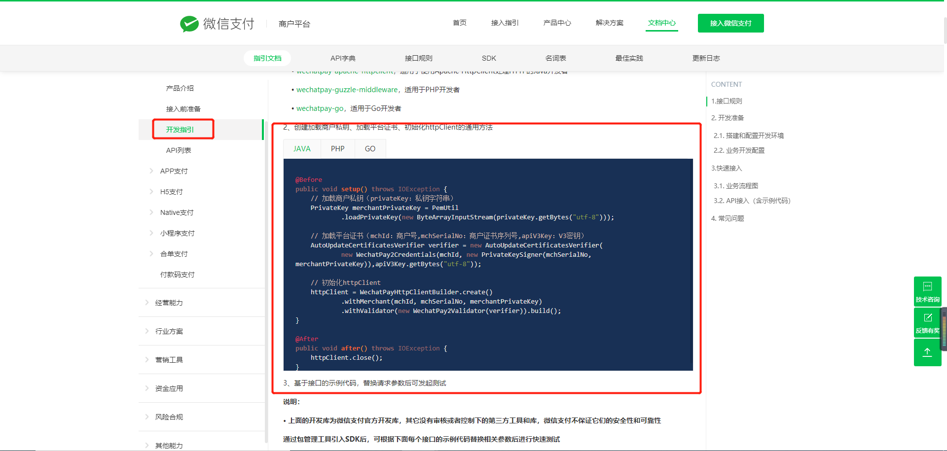Open 接入指引 in top navigation
The height and width of the screenshot is (451, 947).
click(505, 23)
